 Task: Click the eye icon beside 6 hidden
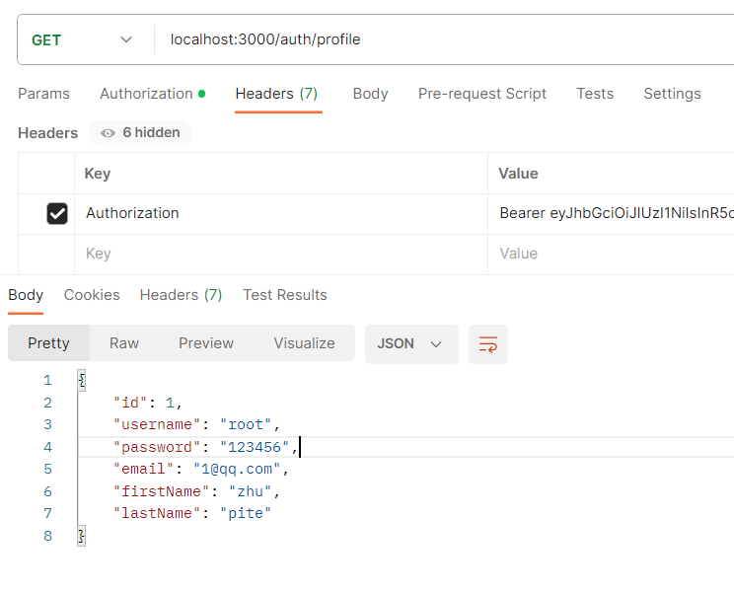click(x=108, y=133)
